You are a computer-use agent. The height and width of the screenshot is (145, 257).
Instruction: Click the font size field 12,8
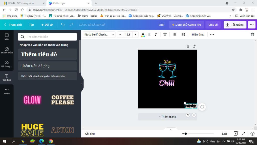pos(128,34)
